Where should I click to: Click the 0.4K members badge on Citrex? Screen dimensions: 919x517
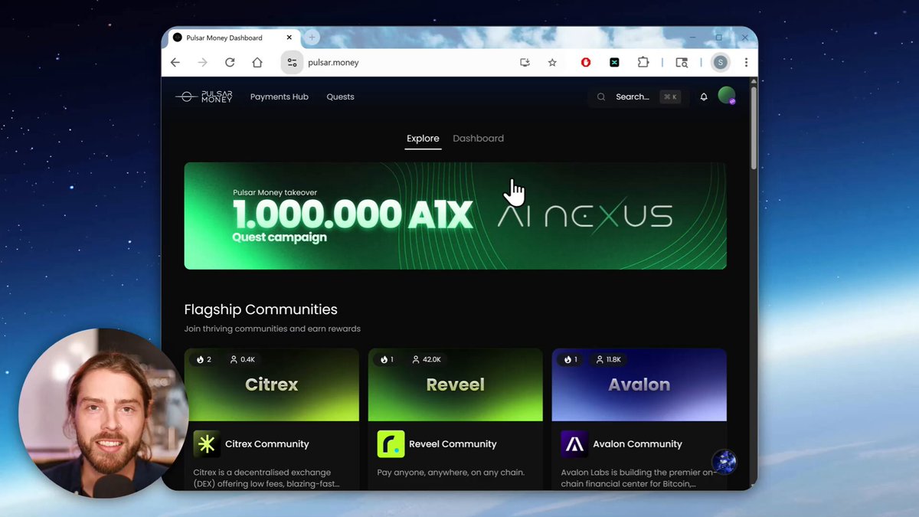click(242, 359)
